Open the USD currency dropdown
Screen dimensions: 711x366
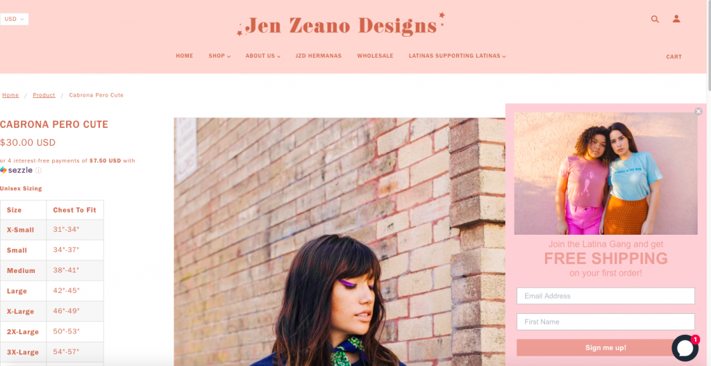coord(14,19)
